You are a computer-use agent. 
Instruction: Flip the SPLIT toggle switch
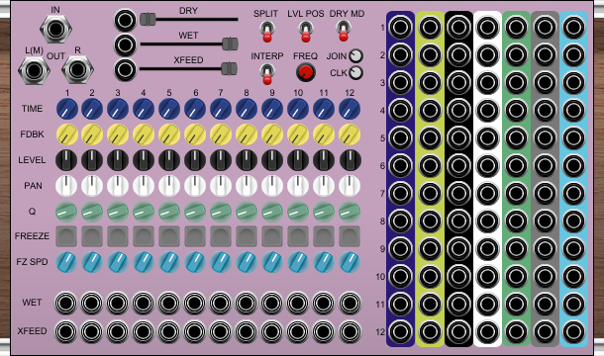(267, 32)
